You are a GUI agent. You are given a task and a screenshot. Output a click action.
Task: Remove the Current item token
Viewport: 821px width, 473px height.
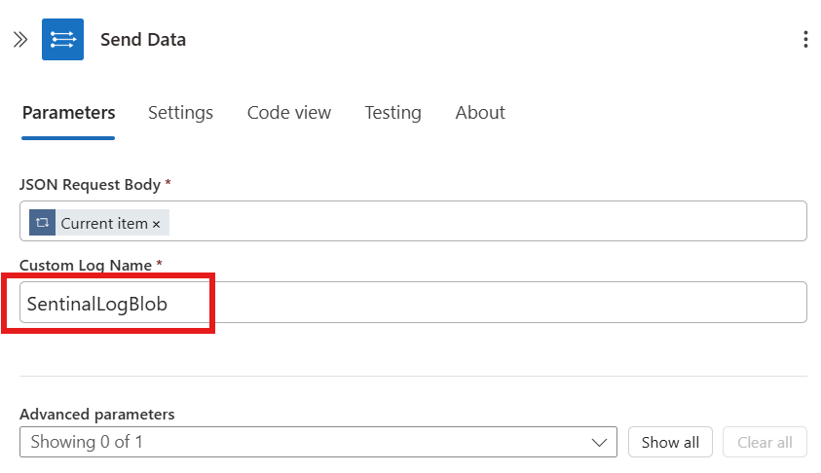coord(156,224)
